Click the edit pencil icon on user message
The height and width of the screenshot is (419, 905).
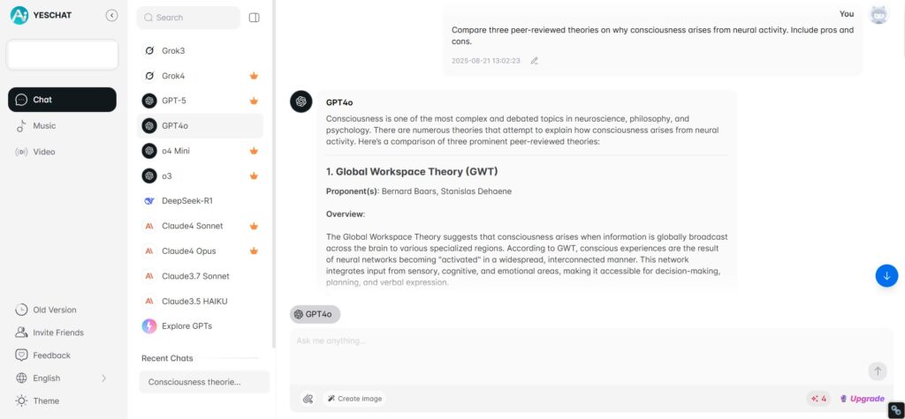pos(534,61)
